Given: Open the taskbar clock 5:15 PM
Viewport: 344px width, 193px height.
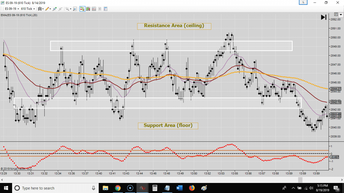Looking at the screenshot, I should (322, 188).
